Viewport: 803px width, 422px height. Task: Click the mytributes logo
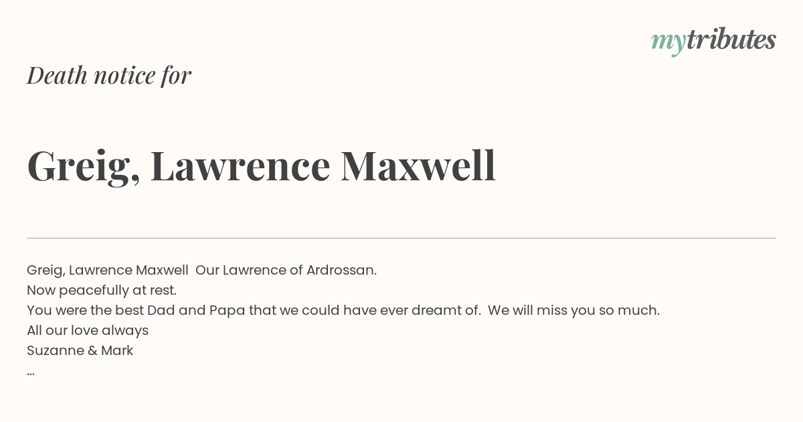713,42
